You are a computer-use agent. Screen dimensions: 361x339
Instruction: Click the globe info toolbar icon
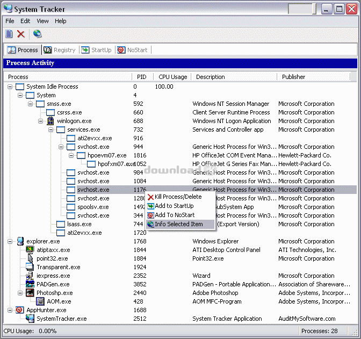tap(37, 34)
